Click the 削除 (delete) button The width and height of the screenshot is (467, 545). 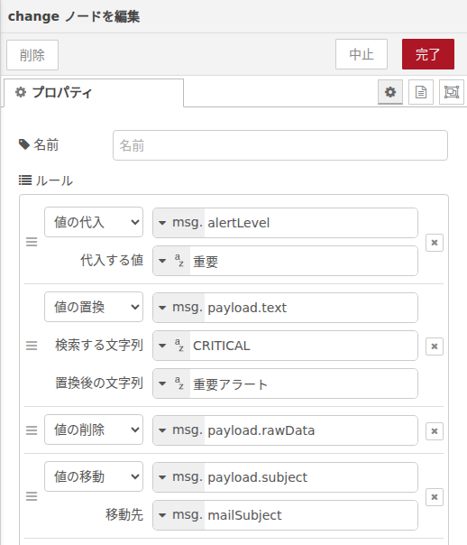coord(32,55)
